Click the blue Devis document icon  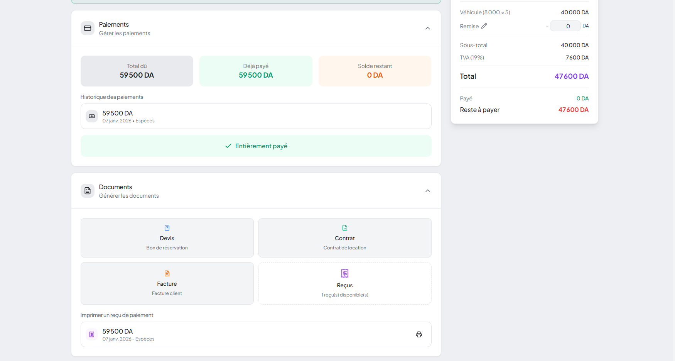pyautogui.click(x=167, y=228)
